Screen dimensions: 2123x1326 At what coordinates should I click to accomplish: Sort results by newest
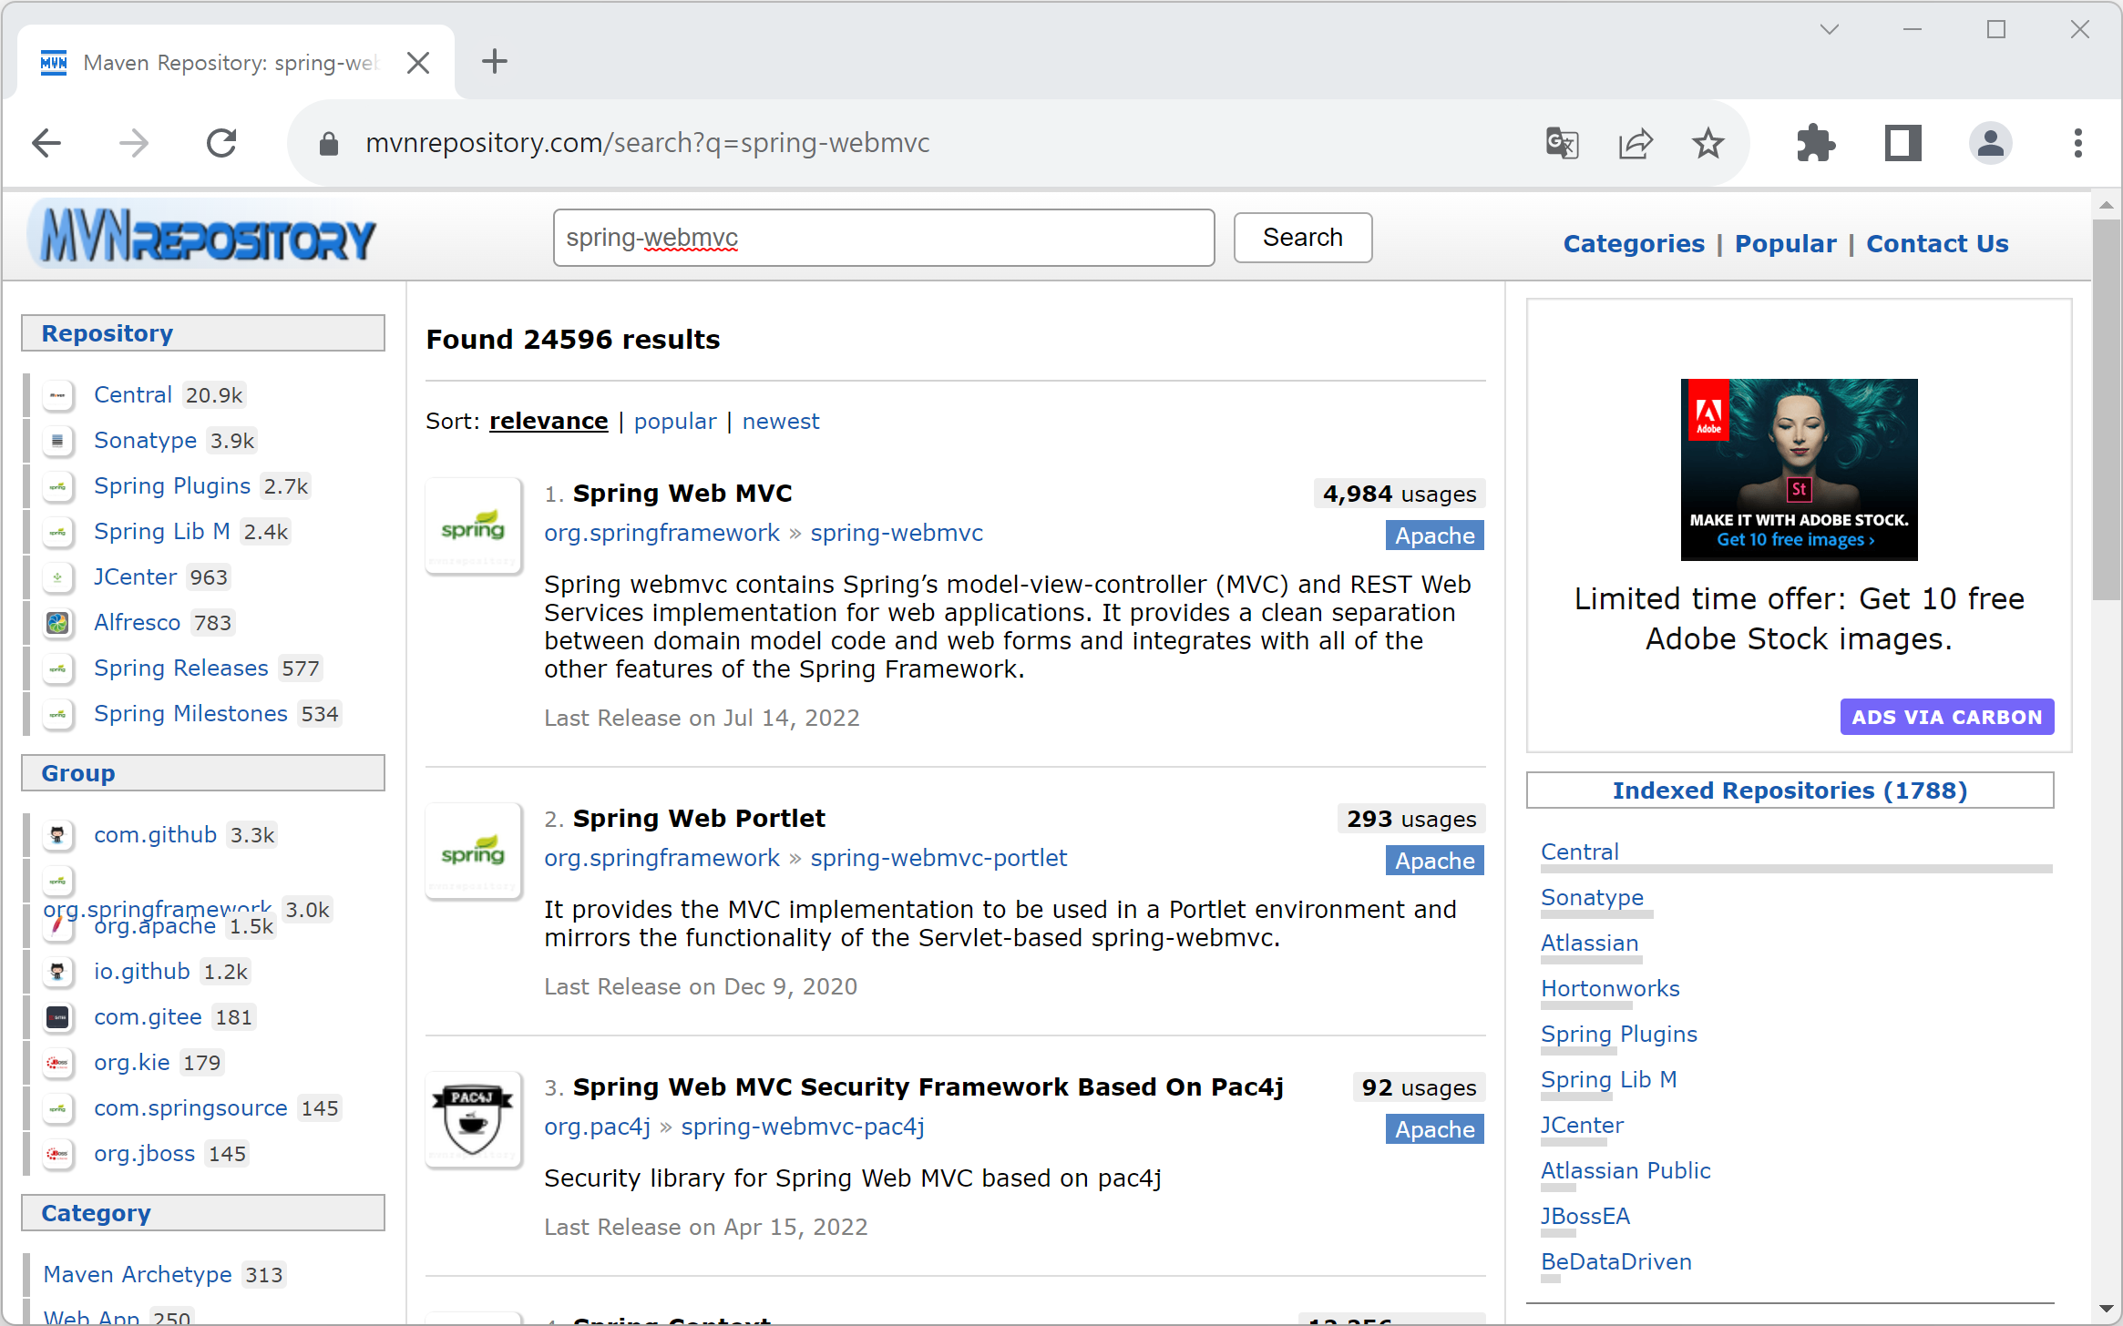pyautogui.click(x=780, y=421)
